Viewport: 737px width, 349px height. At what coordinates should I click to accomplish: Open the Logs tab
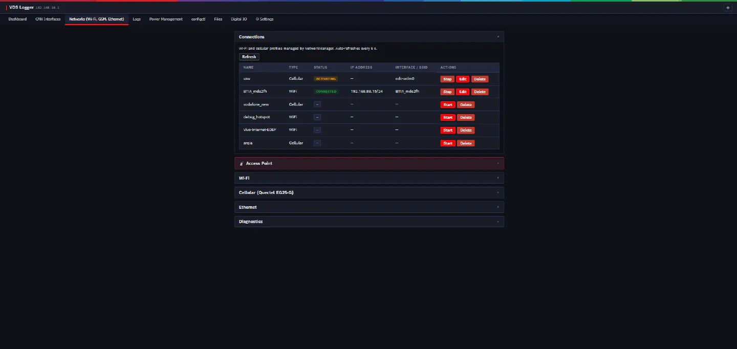coord(137,19)
